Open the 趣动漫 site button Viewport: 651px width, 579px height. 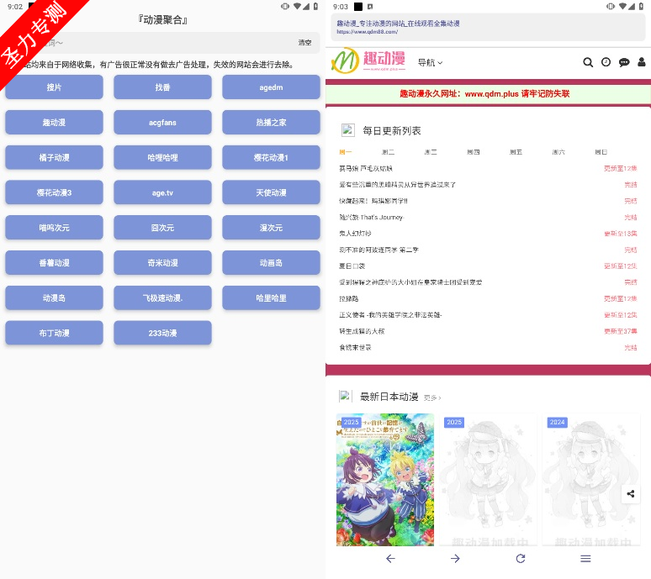point(54,123)
